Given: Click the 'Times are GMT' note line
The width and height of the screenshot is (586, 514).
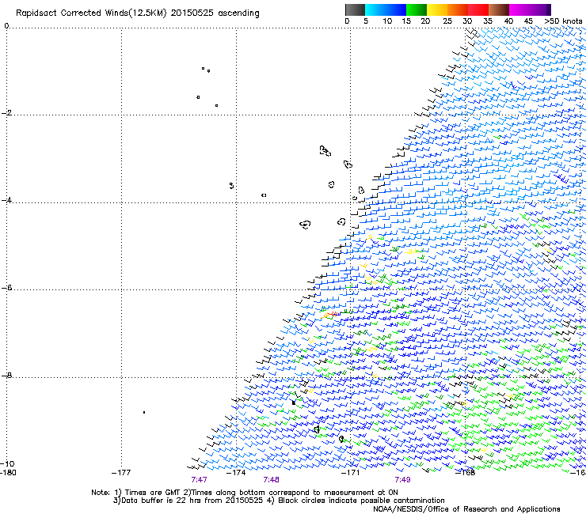Looking at the screenshot, I should click(245, 493).
